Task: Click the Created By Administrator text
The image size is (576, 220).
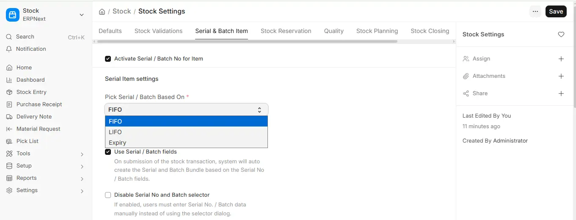Action: coord(495,141)
